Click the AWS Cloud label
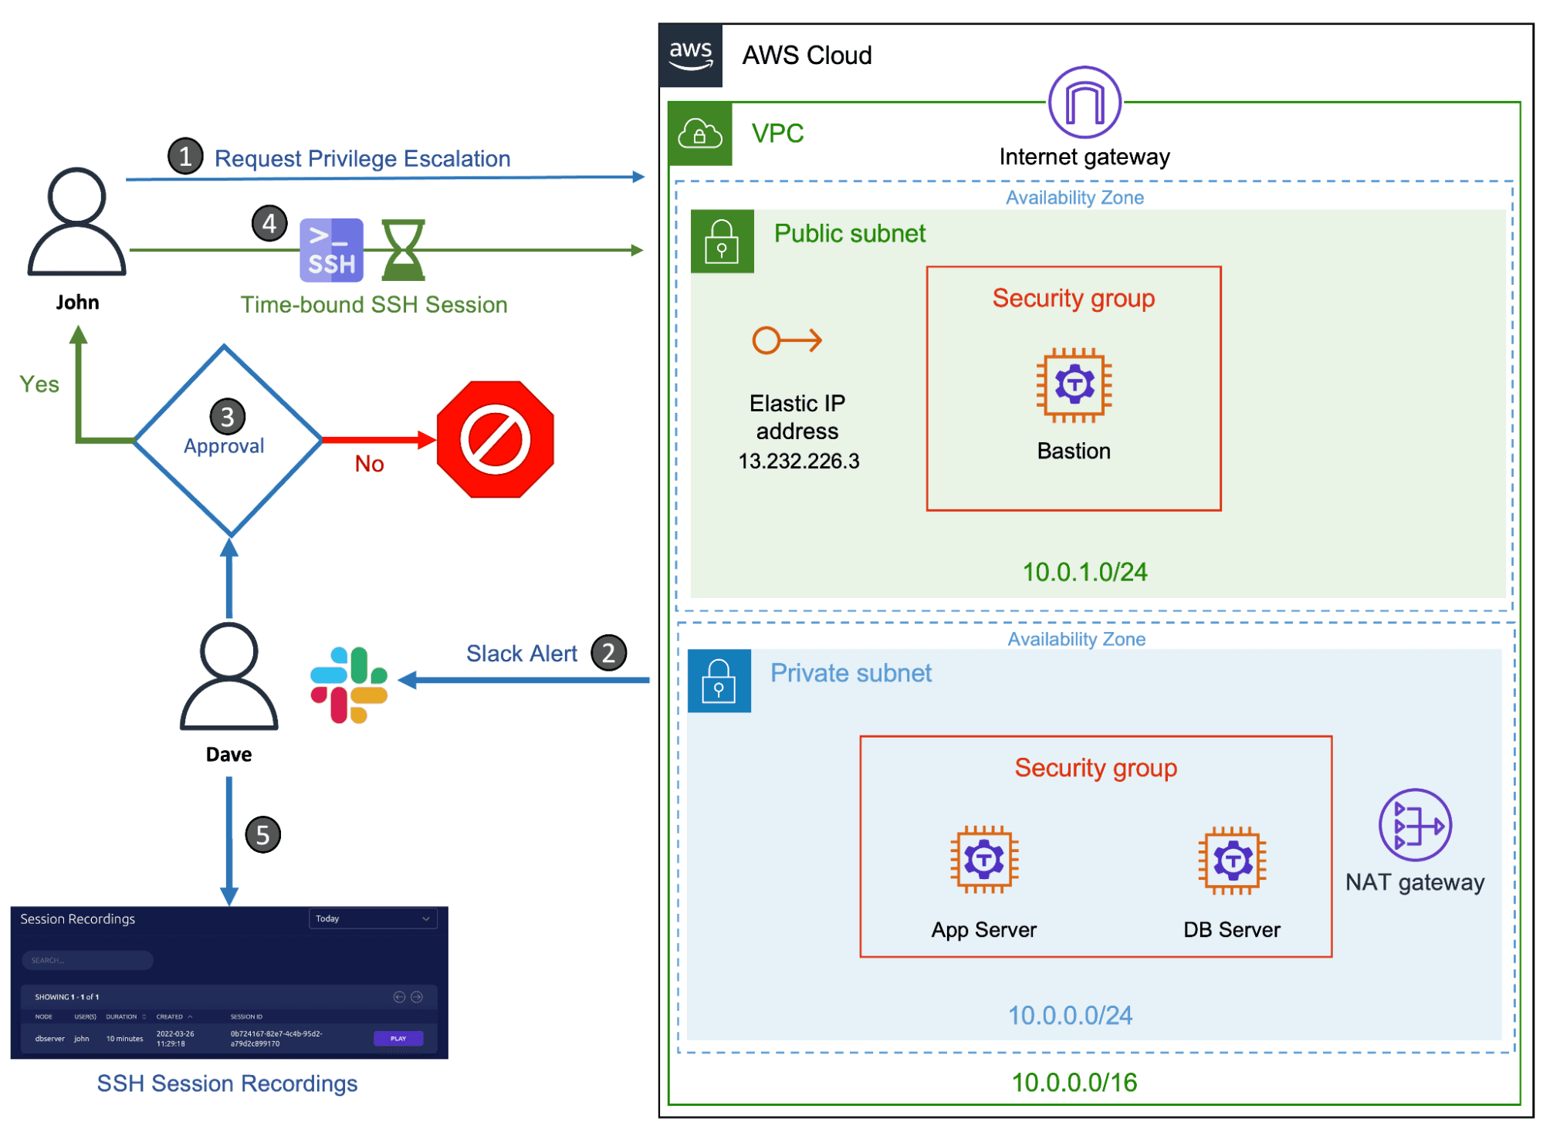1543x1126 pixels. [x=807, y=56]
